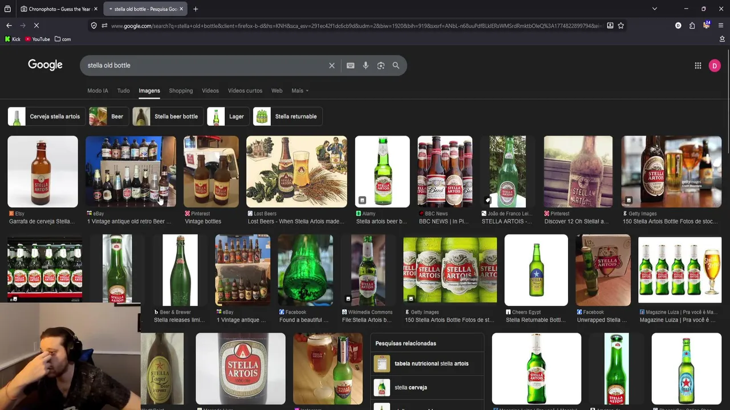
Task: Open the on-screen keyboard icon in search bar
Action: [x=351, y=65]
